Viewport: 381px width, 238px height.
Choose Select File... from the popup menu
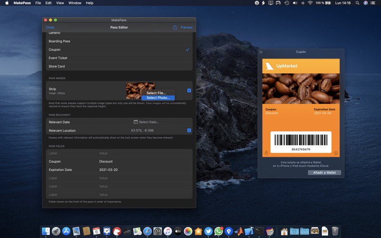(x=158, y=93)
